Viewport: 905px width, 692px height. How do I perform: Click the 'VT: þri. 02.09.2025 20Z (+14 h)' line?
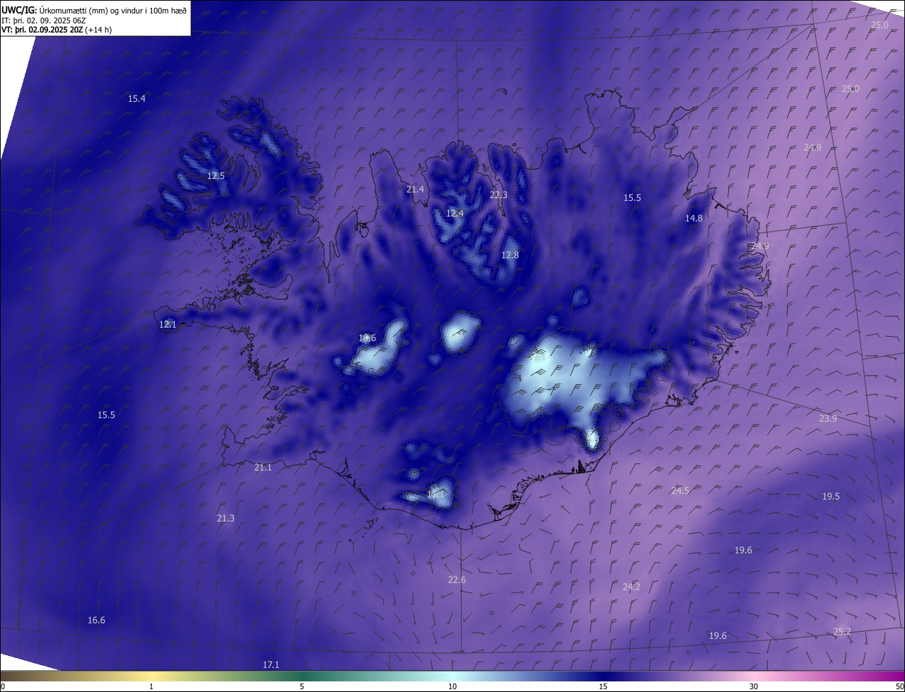point(57,30)
